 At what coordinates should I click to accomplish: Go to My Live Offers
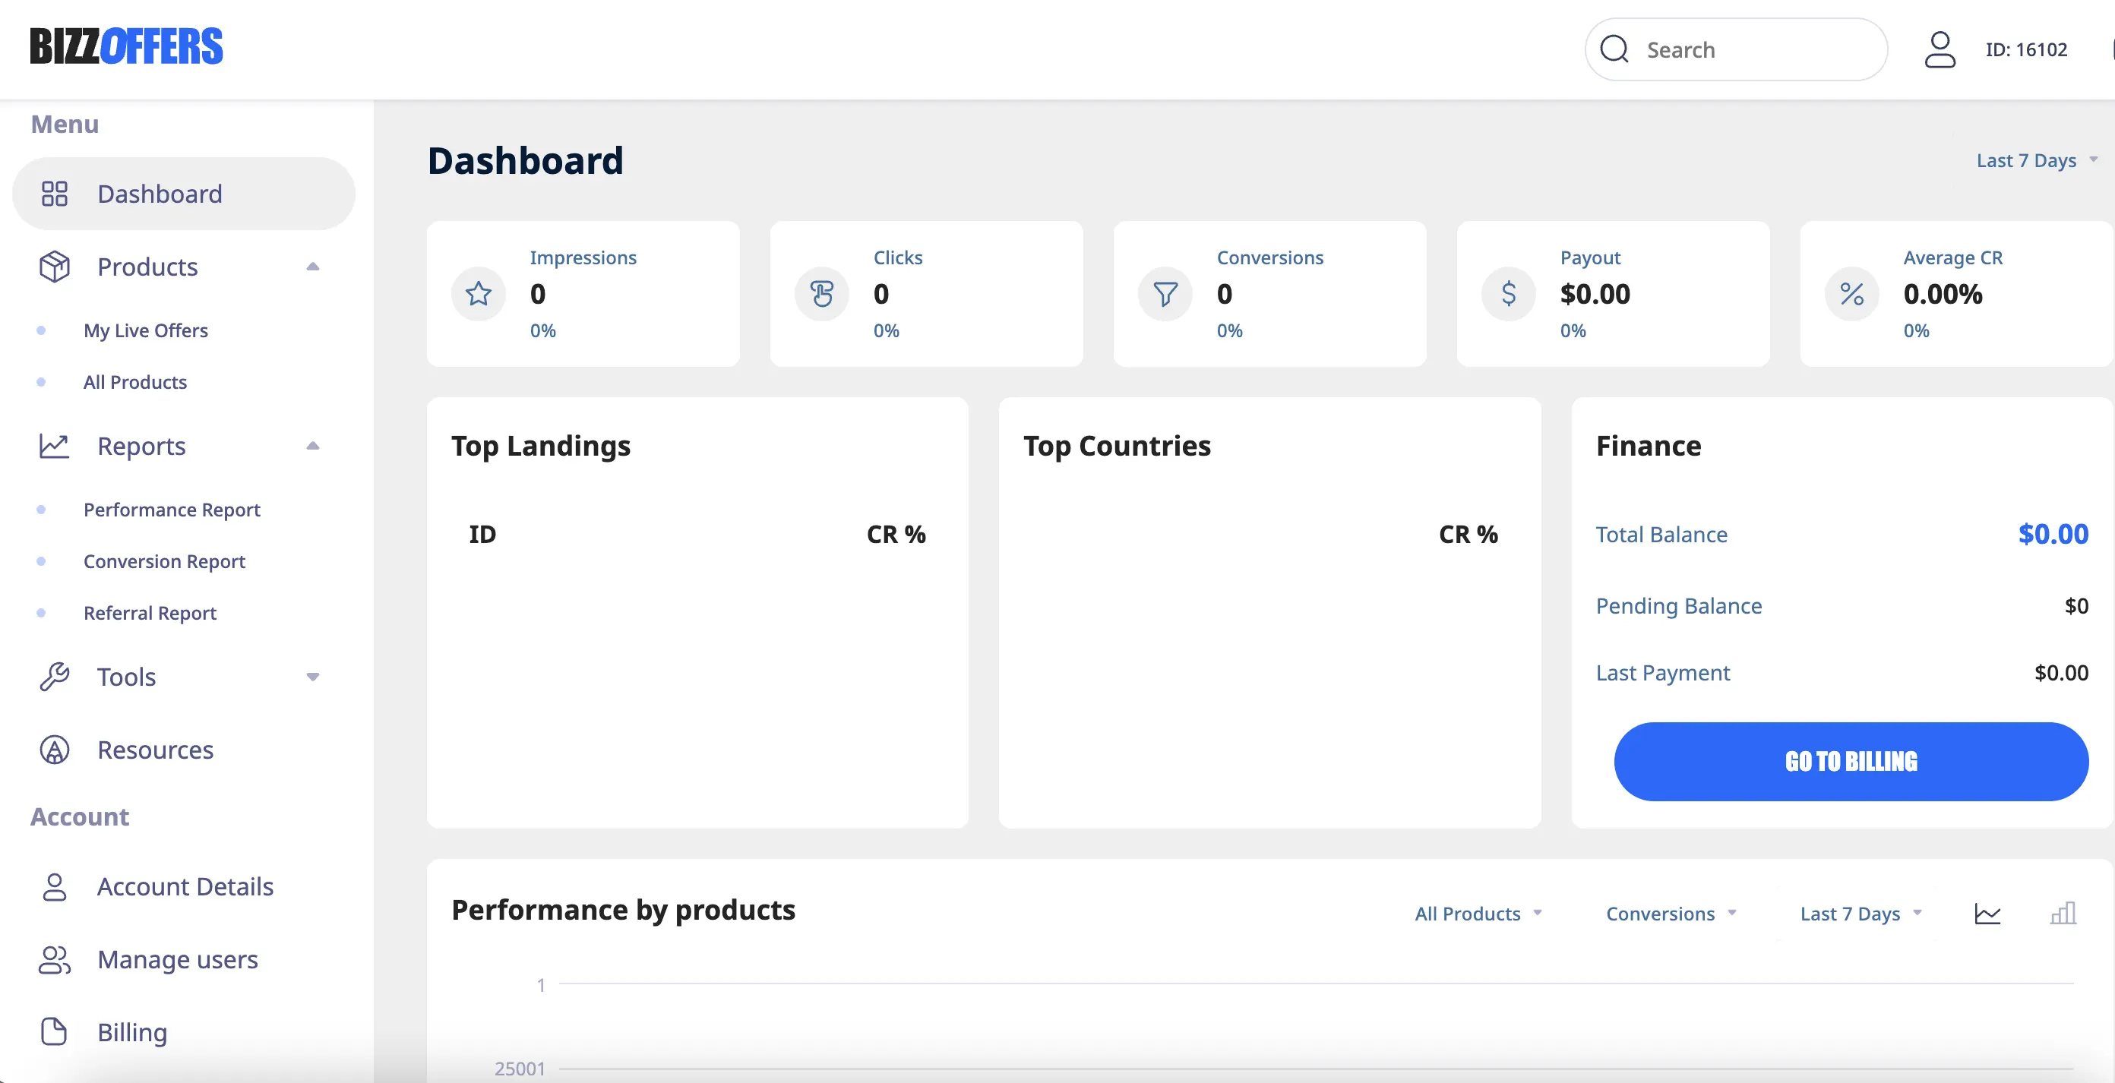point(145,330)
